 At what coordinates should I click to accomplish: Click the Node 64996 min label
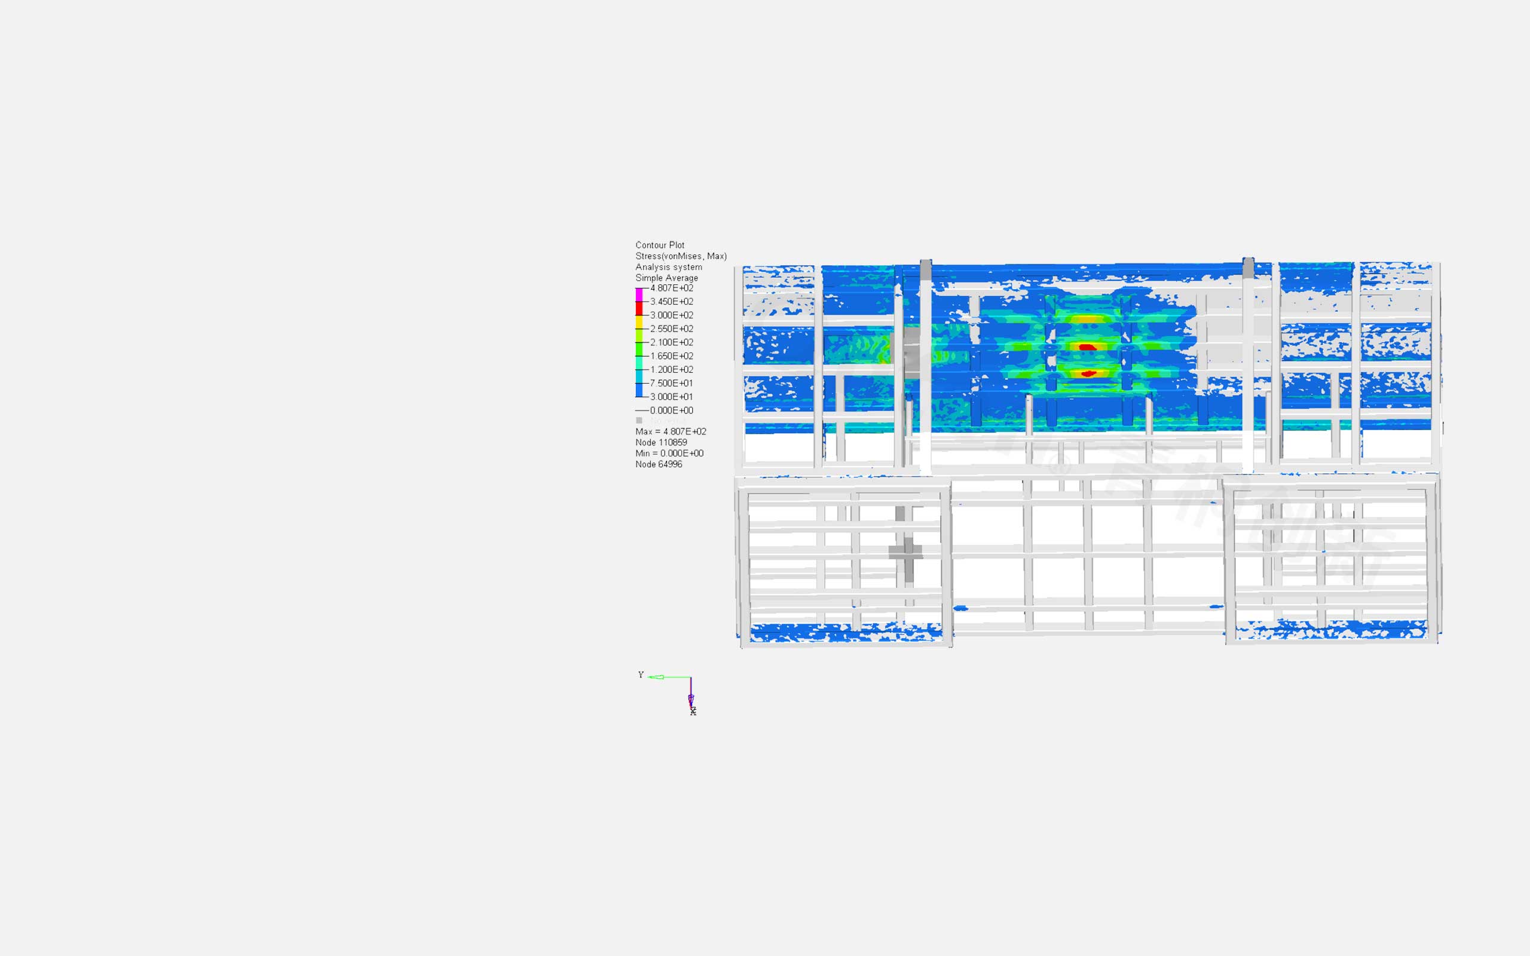658,464
